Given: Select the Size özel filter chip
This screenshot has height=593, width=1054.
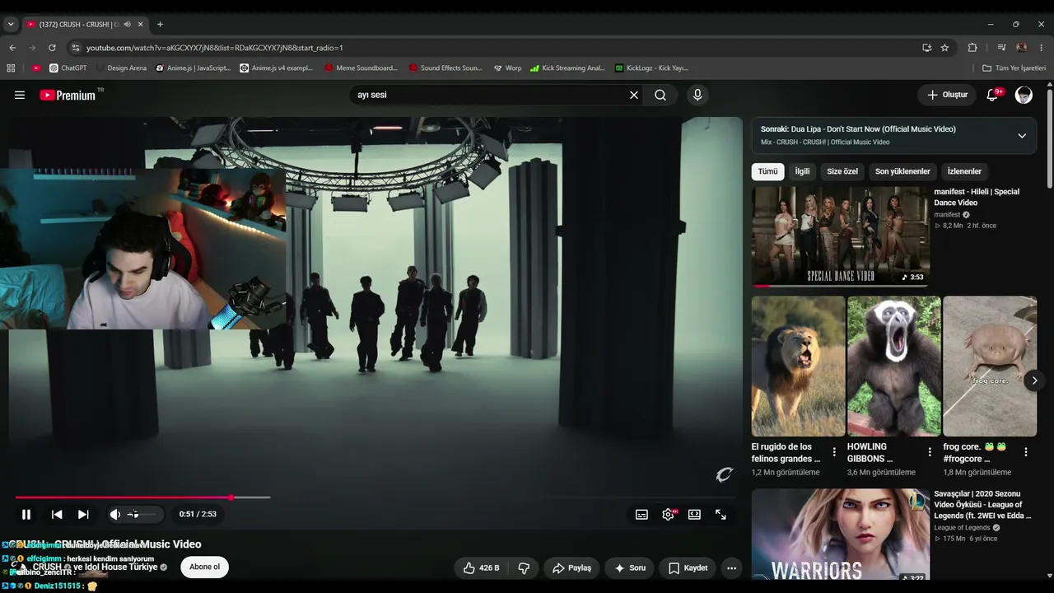Looking at the screenshot, I should (842, 171).
